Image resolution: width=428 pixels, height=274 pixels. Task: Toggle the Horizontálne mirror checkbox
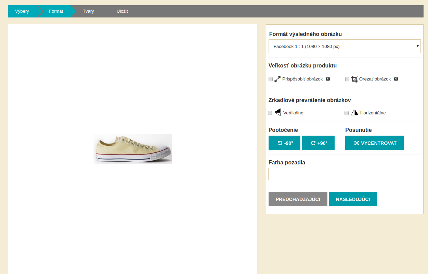(347, 113)
